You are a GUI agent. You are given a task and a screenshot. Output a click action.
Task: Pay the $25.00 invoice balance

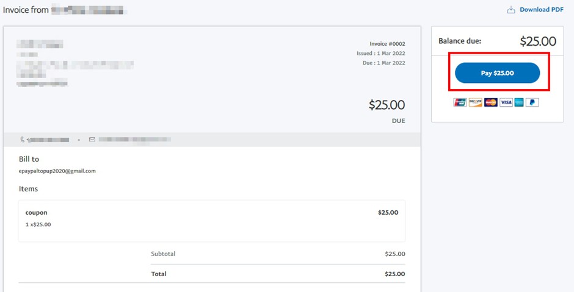[x=497, y=73]
